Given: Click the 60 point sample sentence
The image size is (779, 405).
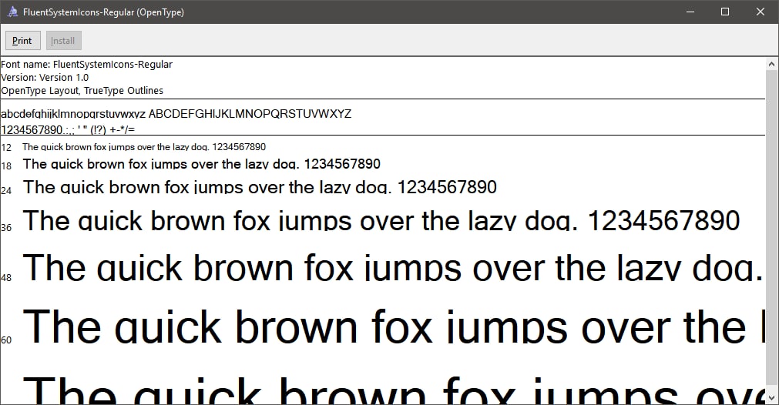Looking at the screenshot, I should click(x=394, y=326).
